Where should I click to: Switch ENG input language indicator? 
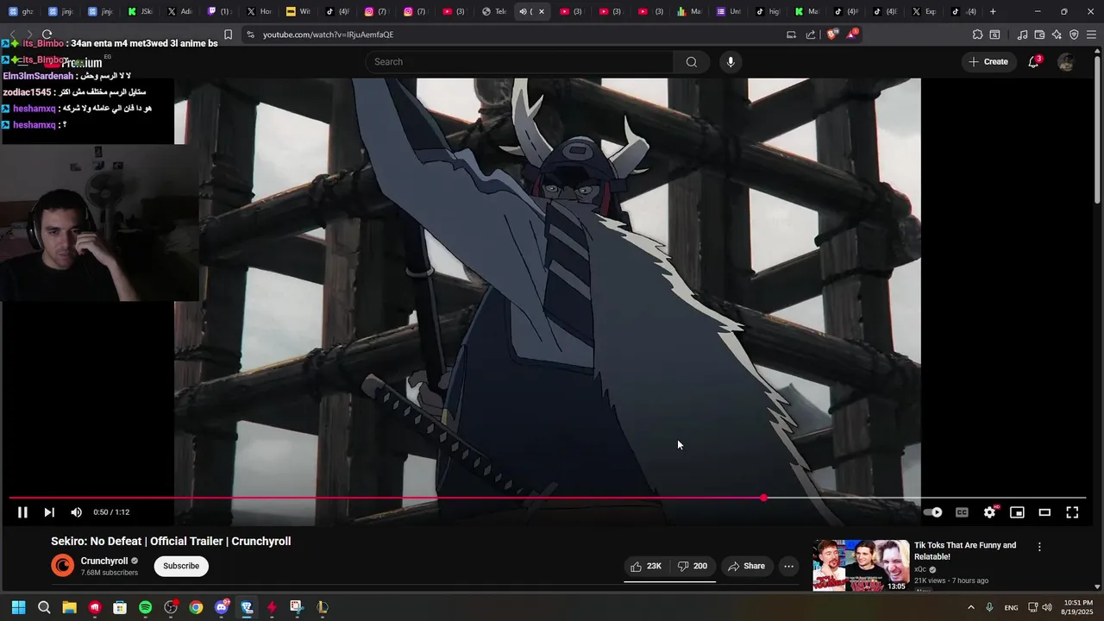1011,607
